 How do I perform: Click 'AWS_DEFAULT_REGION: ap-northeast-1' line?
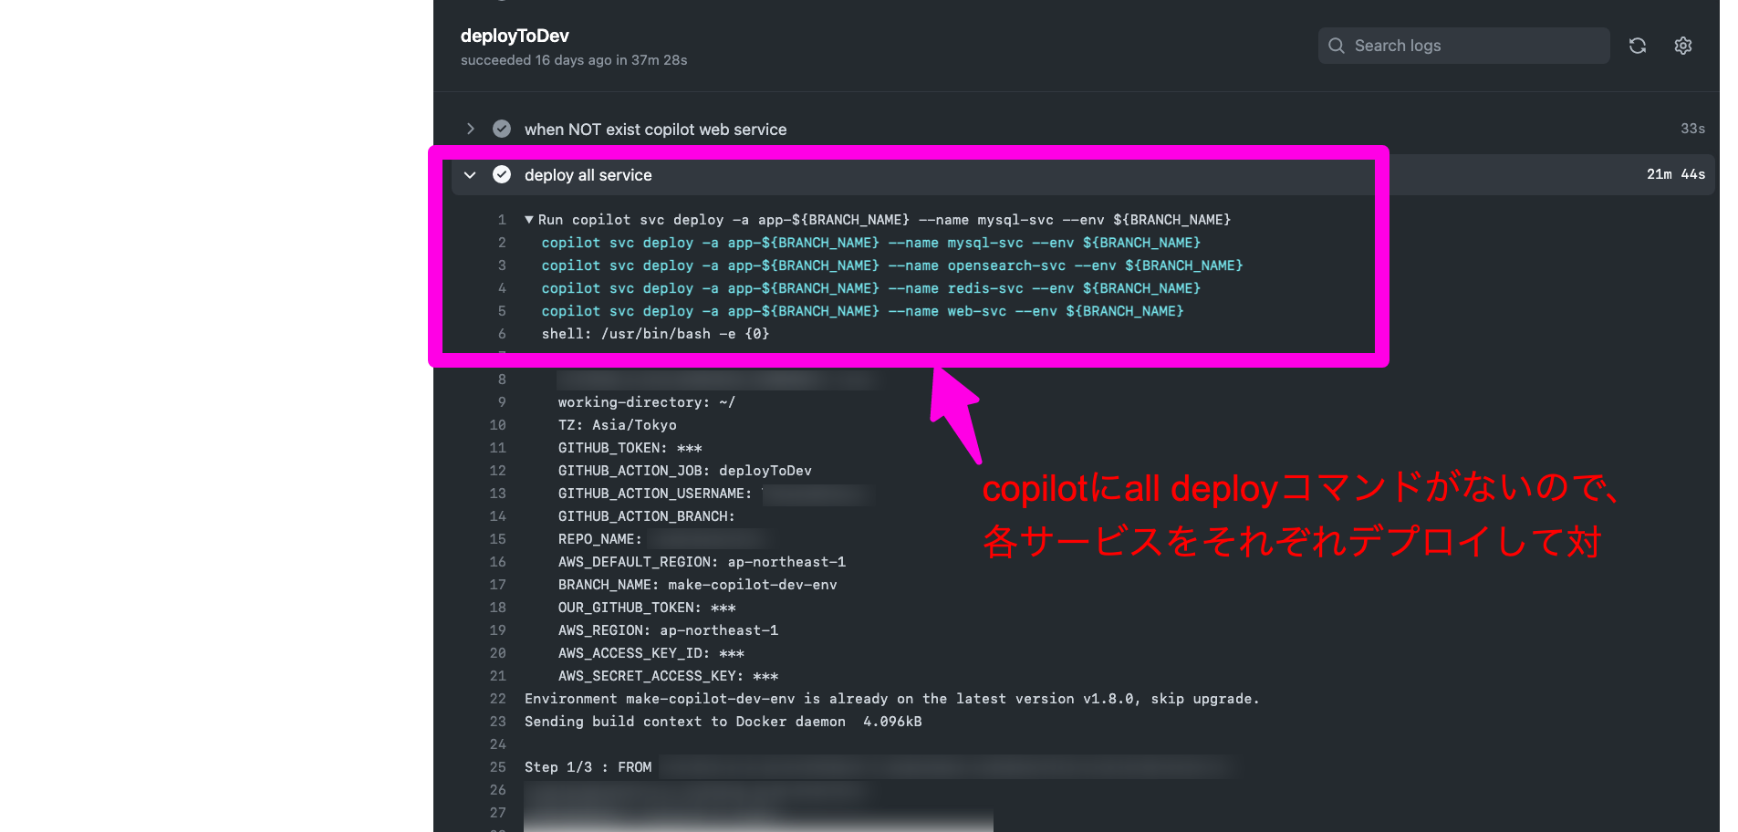[x=702, y=562]
